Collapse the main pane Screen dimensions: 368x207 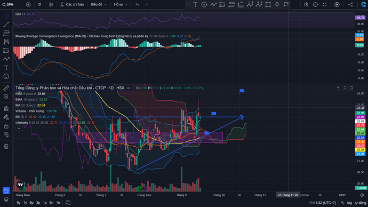point(345,88)
